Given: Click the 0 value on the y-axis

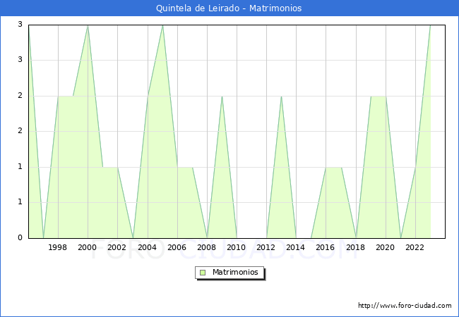Looking at the screenshot, I should coord(20,237).
